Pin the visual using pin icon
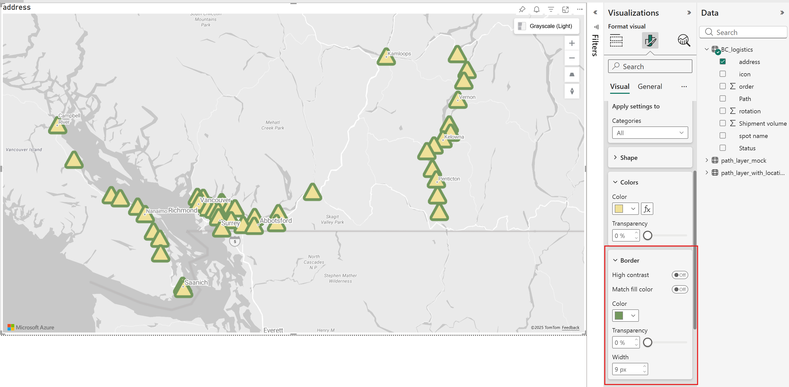This screenshot has height=387, width=789. pos(522,10)
